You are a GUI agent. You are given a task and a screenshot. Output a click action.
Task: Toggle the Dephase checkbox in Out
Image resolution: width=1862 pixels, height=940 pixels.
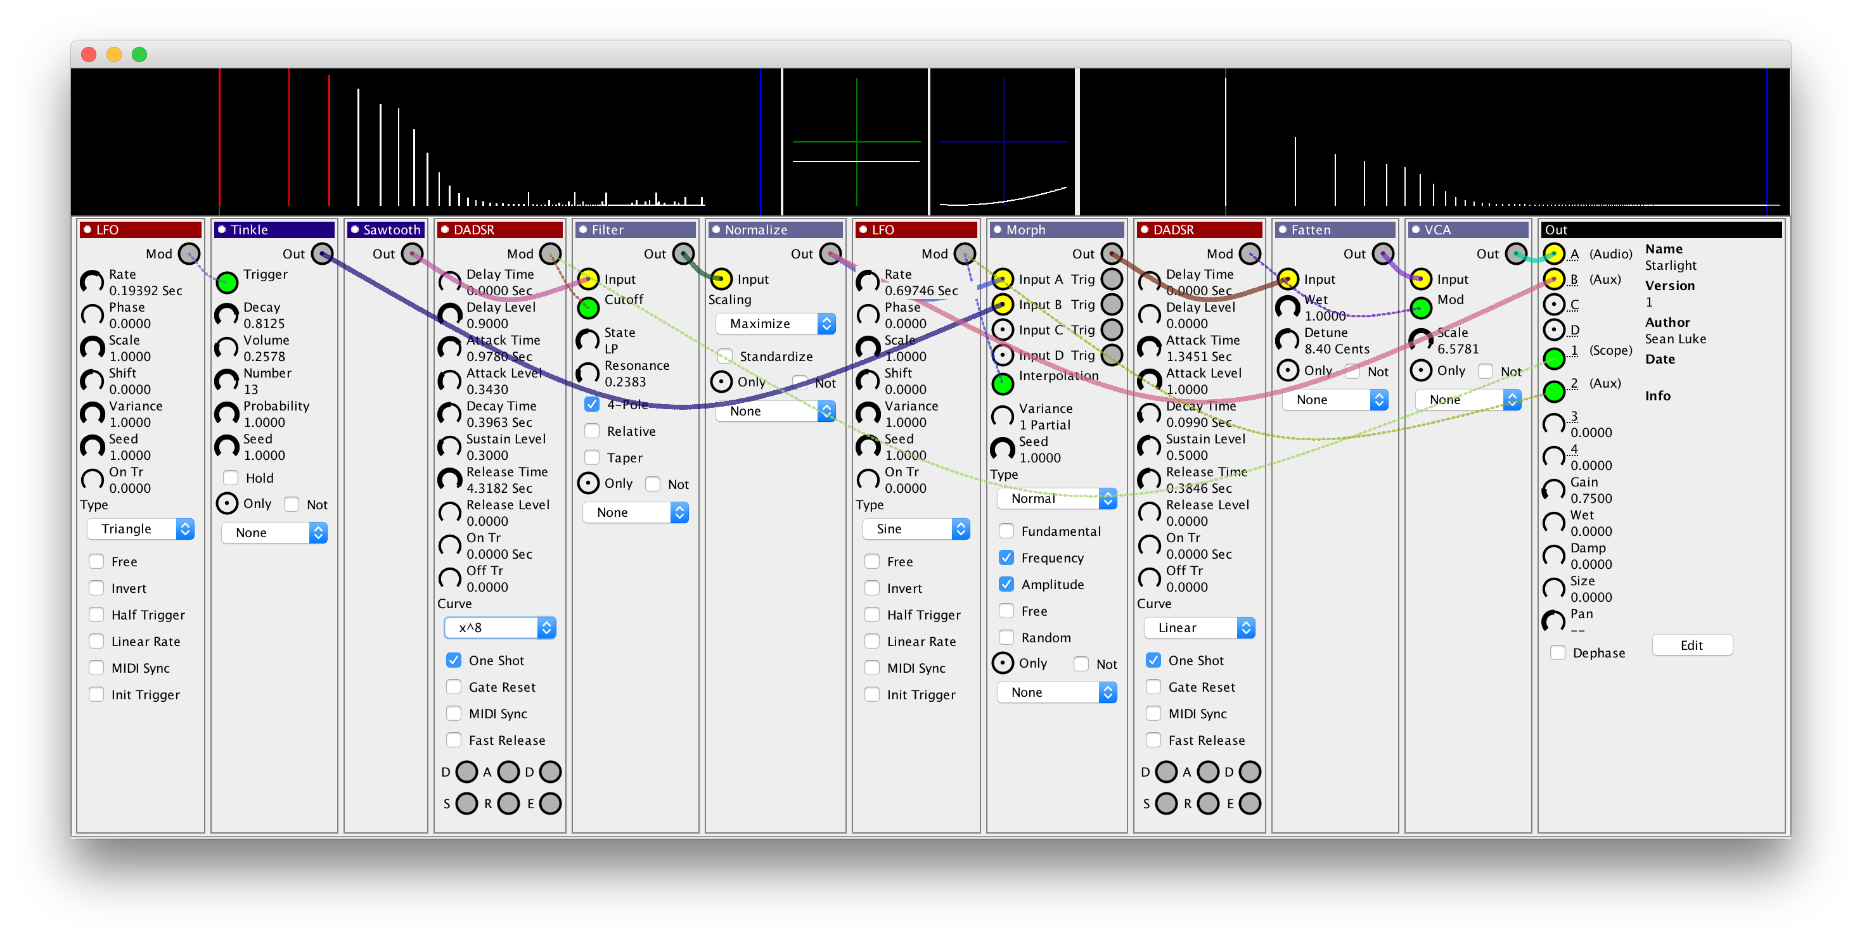[x=1558, y=652]
